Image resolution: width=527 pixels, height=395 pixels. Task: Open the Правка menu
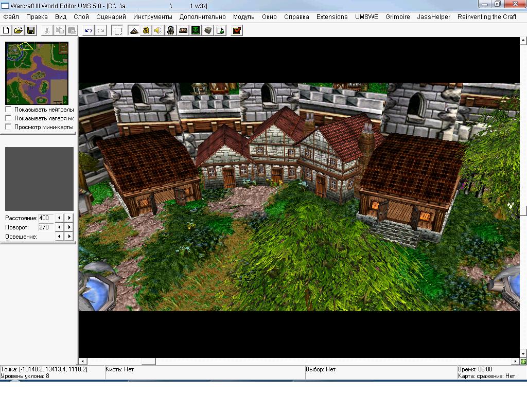(37, 17)
